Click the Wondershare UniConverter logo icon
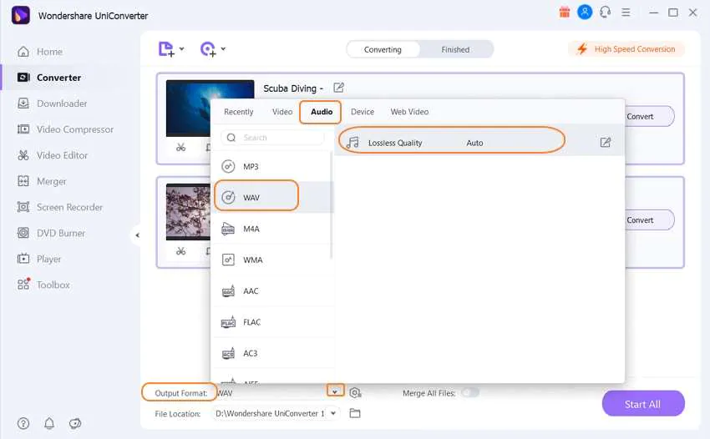Screen dimensions: 710x439 [20, 15]
